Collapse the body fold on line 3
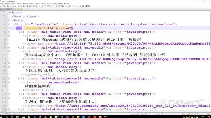The image size is (211, 118). pos(9,20)
